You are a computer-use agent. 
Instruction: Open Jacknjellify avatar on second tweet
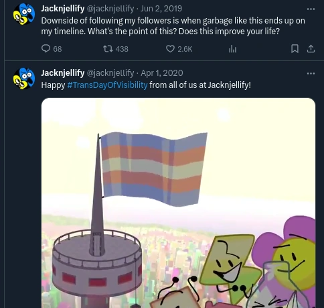point(24,79)
